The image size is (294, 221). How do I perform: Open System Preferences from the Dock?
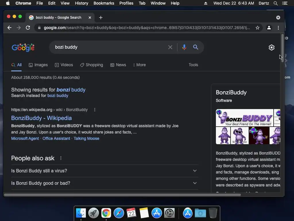click(x=169, y=213)
